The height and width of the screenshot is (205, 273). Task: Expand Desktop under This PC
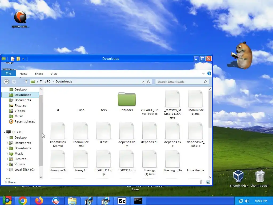pos(7,137)
